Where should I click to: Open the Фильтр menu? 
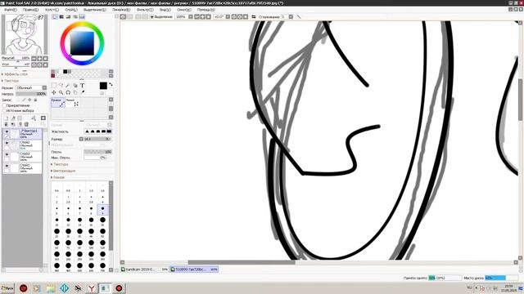[x=145, y=10]
